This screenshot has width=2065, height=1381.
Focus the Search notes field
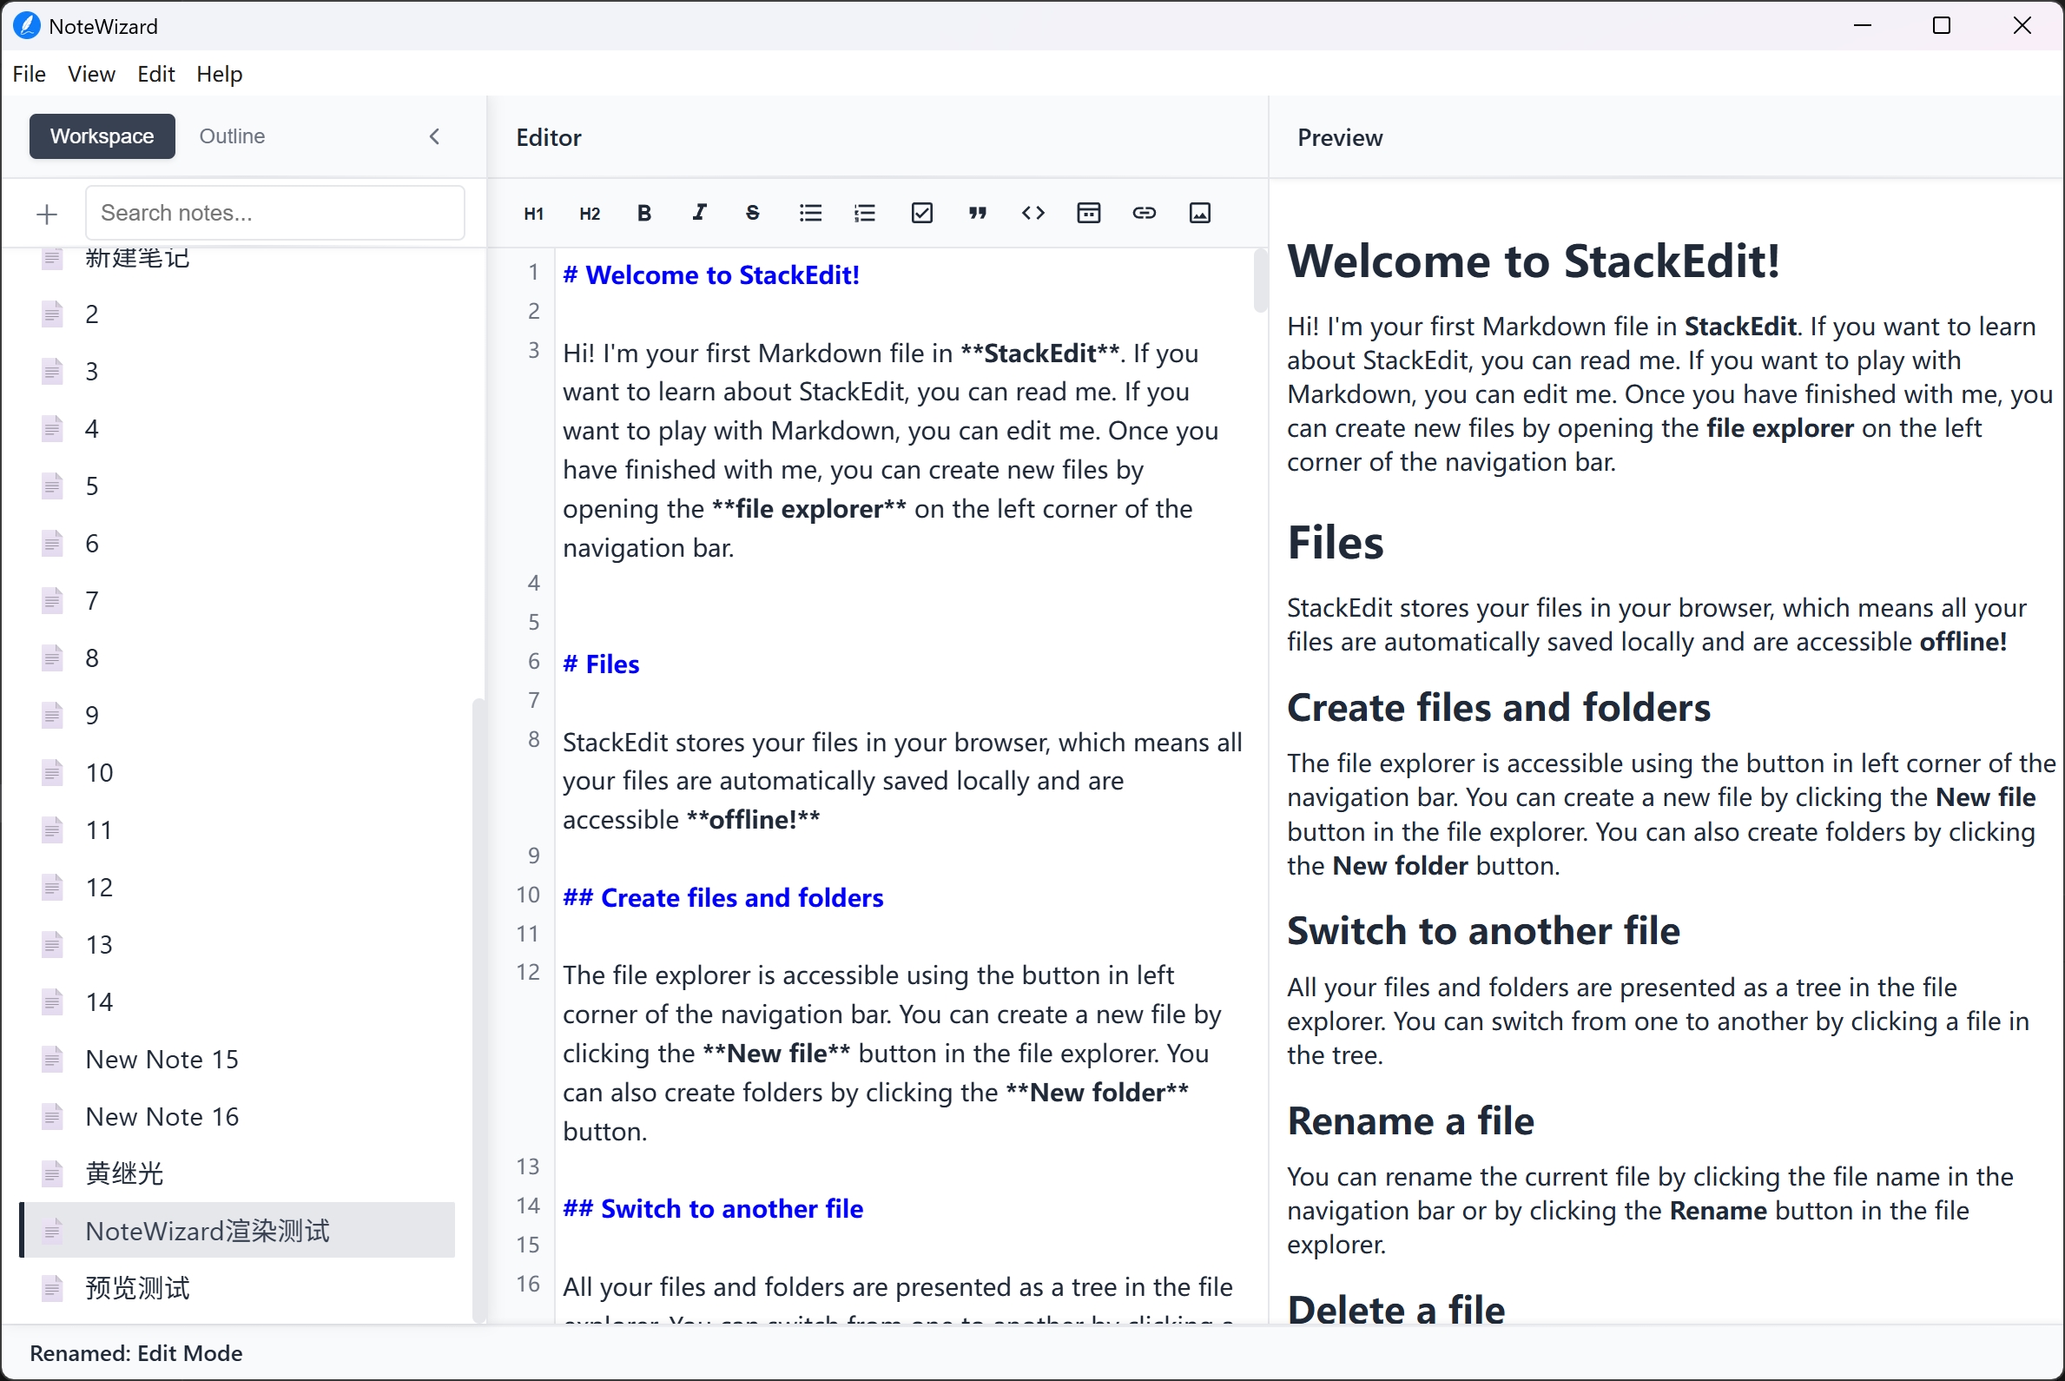click(274, 213)
